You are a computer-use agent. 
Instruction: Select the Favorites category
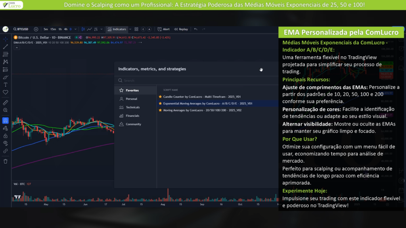(x=136, y=91)
